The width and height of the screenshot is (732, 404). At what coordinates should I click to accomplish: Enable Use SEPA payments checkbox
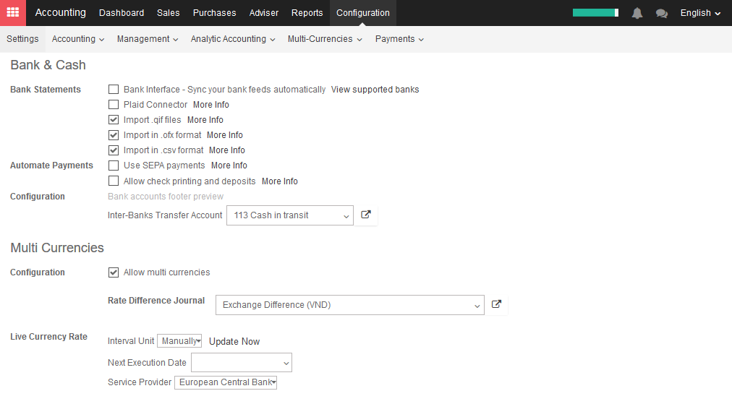pyautogui.click(x=114, y=166)
